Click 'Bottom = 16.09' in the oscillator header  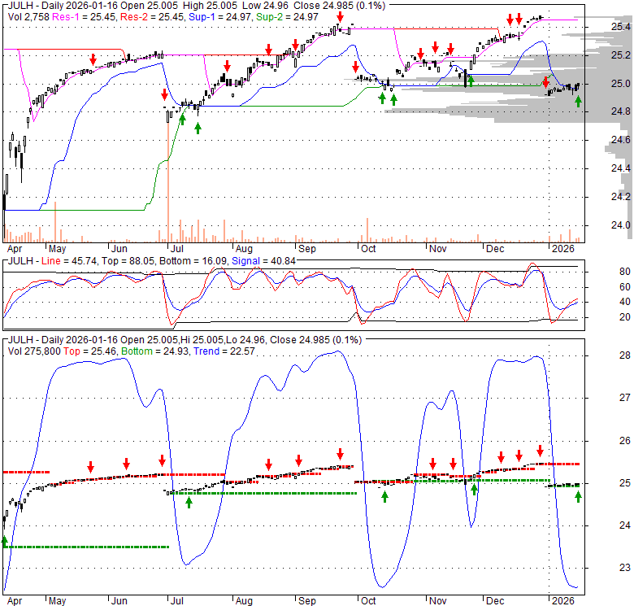193,261
